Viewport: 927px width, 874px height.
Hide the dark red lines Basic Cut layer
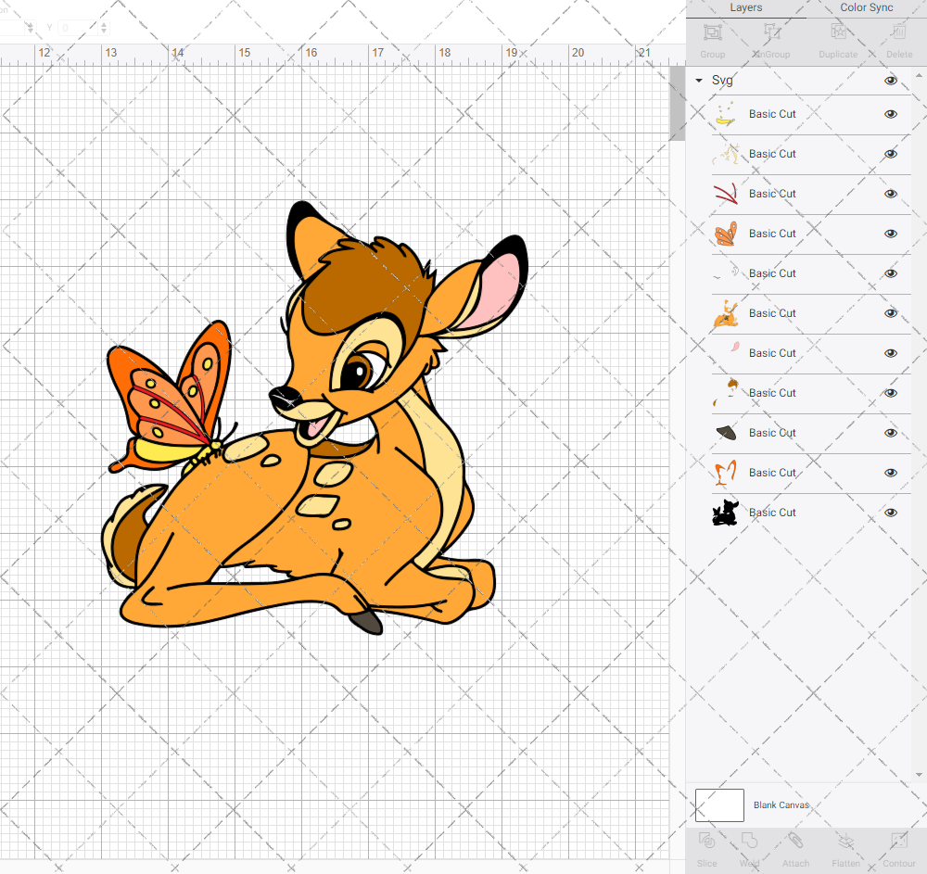click(x=891, y=194)
